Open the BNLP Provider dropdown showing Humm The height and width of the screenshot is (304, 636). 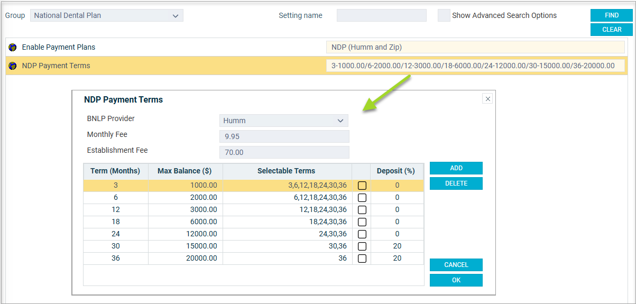(x=284, y=121)
